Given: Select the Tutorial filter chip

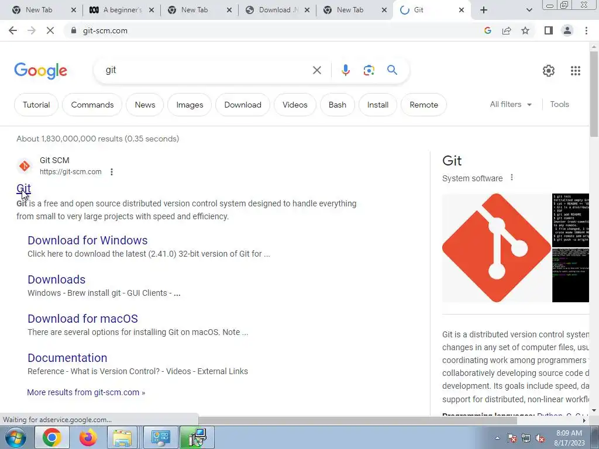Looking at the screenshot, I should pos(36,105).
